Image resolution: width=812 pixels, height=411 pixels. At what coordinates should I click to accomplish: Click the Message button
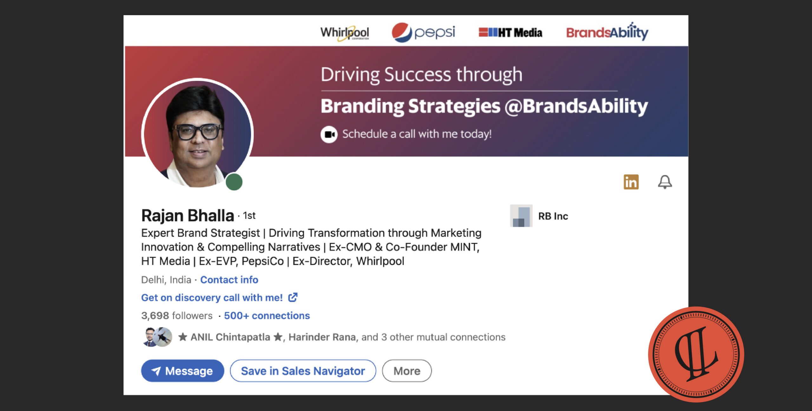[182, 370]
